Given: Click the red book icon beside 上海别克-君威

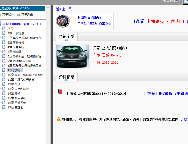Looking at the screenshot, I should tap(60, 92).
